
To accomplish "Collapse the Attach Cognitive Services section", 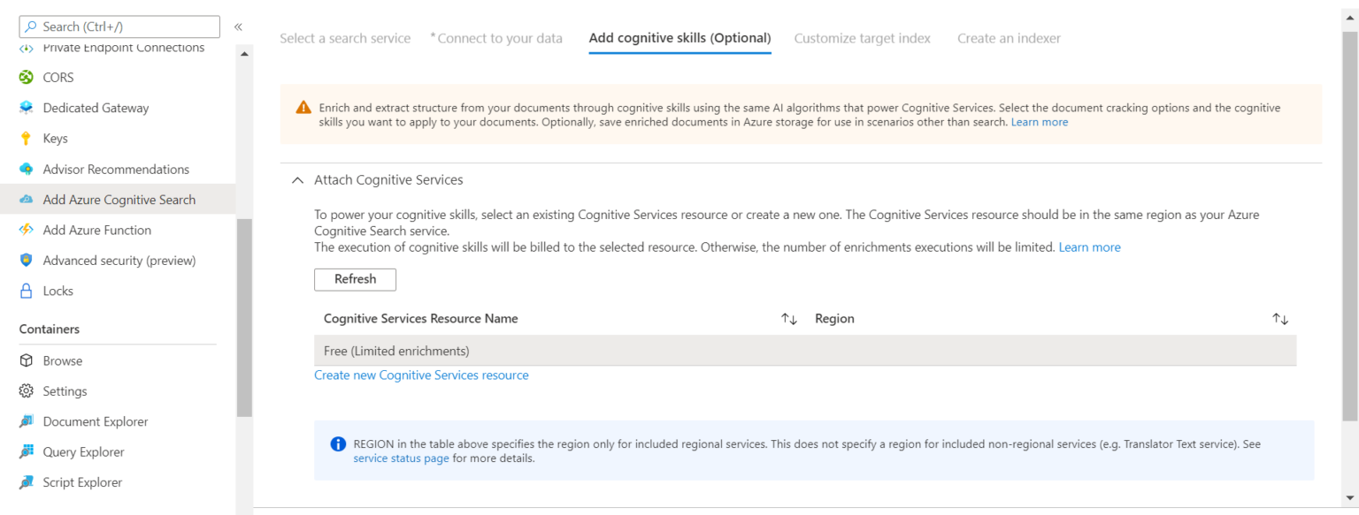I will (297, 179).
